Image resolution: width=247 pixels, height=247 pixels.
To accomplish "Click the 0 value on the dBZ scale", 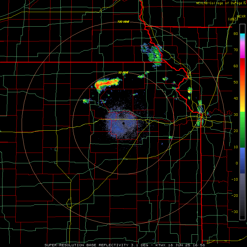I will pos(237,163).
